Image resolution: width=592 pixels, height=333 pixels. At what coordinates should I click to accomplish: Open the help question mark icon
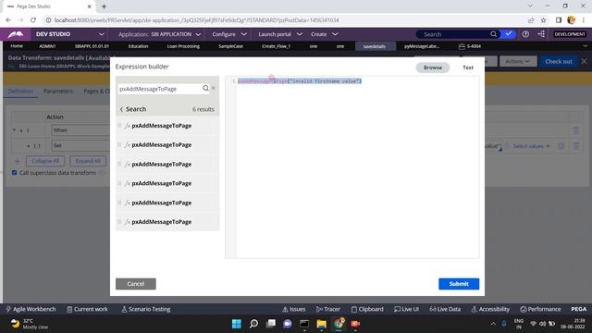pos(525,34)
